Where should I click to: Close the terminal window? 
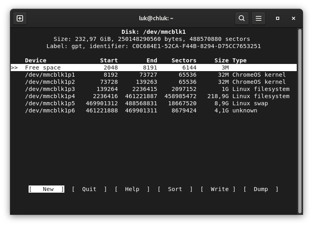(x=294, y=18)
